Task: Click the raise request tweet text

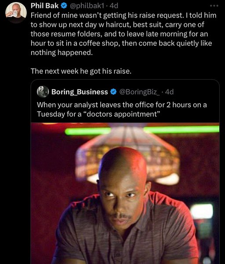Action: click(x=123, y=34)
